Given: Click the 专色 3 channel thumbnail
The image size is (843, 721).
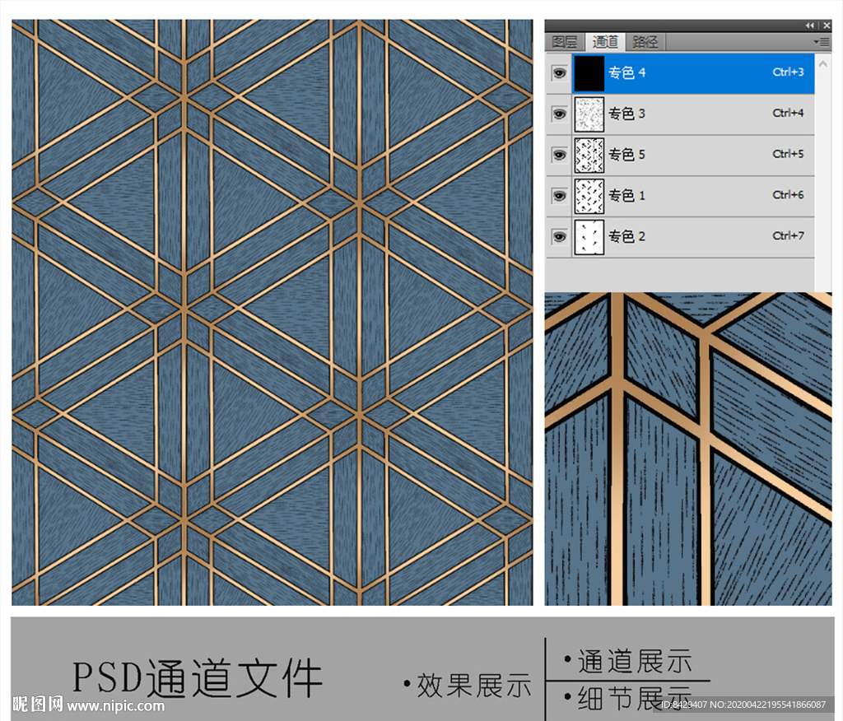Looking at the screenshot, I should (x=589, y=114).
